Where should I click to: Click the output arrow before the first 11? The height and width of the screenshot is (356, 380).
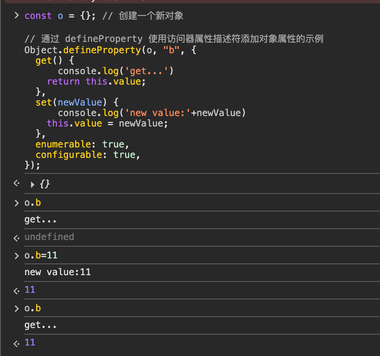click(16, 290)
